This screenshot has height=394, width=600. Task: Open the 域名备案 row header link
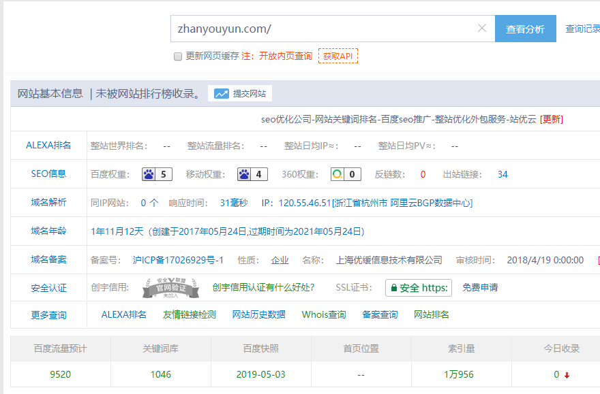pos(48,260)
